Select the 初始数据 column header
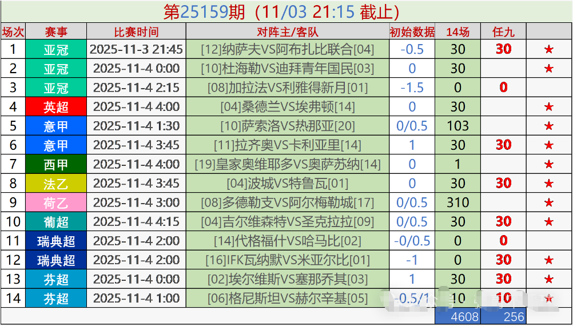The image size is (573, 326). [412, 32]
